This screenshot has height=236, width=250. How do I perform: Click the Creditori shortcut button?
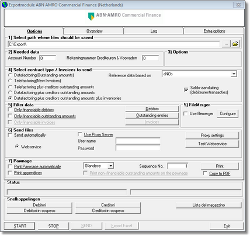108,205
